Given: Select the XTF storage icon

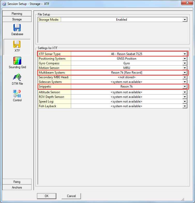Looking at the screenshot, I should pyautogui.click(x=17, y=46).
